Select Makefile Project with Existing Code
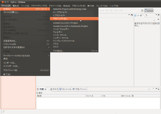The height and width of the screenshot is (114, 161). point(74,9)
